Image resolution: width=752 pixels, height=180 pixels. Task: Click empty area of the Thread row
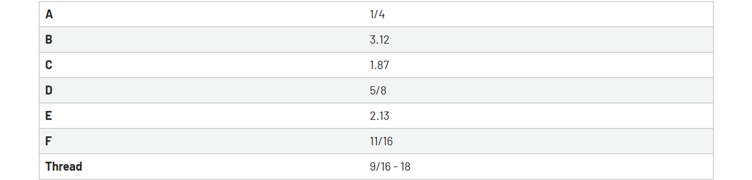click(x=559, y=166)
